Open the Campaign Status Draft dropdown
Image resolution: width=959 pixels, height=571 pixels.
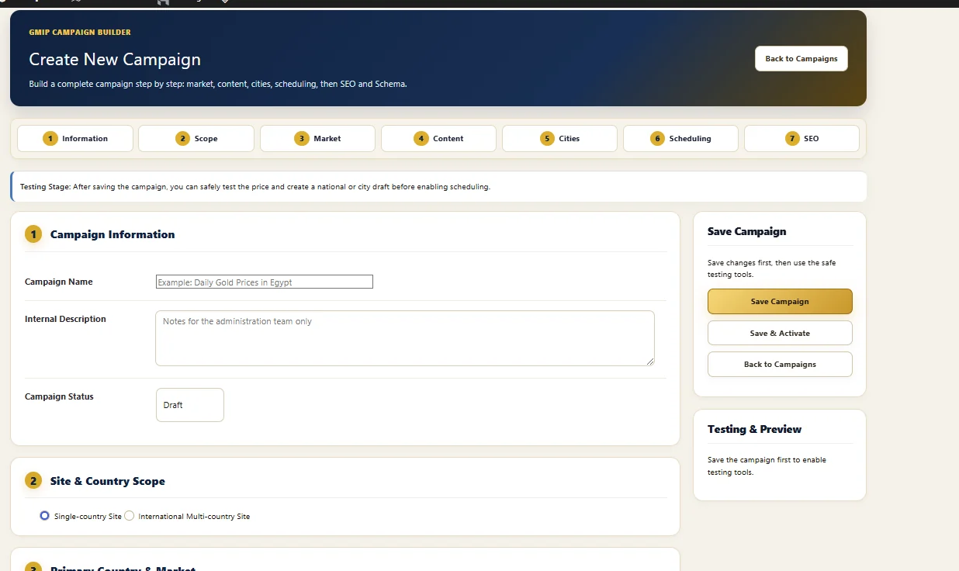(190, 405)
